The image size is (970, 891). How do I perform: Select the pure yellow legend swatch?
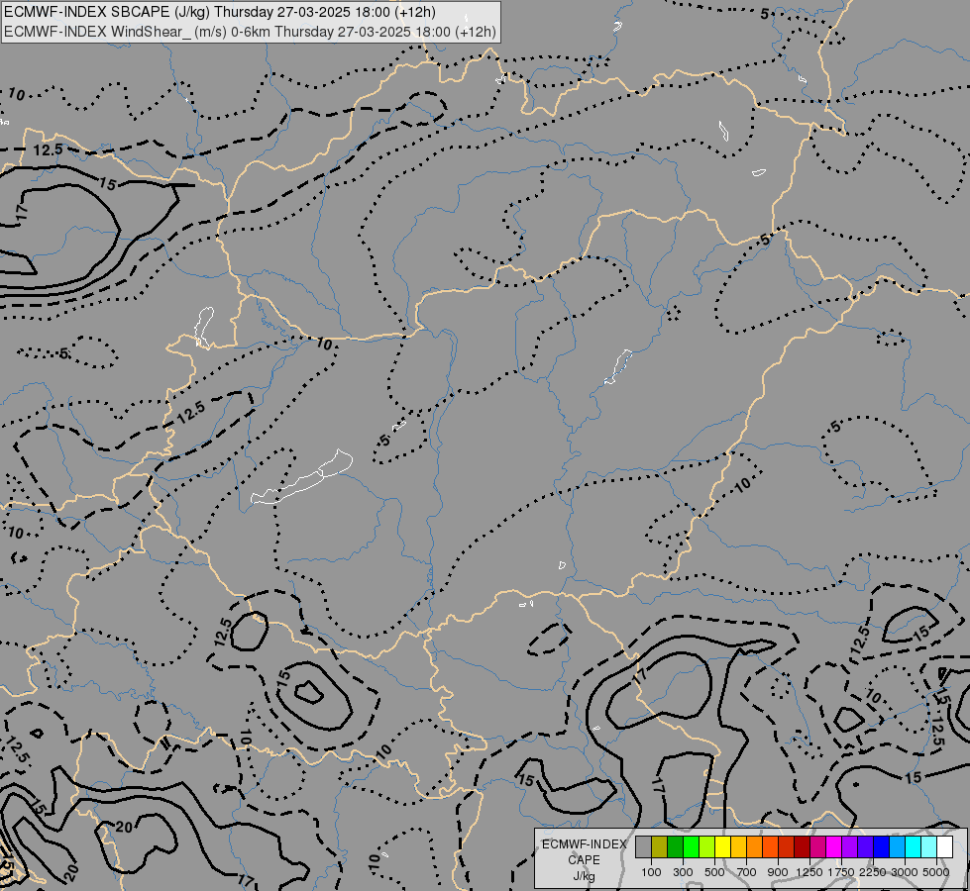pos(722,846)
